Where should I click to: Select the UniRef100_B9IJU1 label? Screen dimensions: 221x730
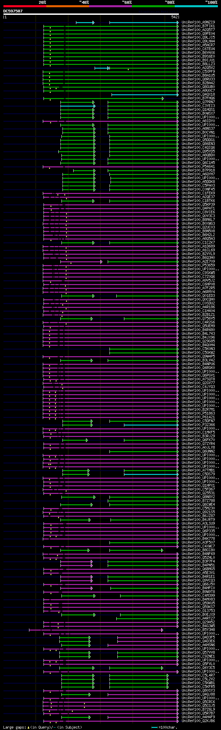point(198,60)
